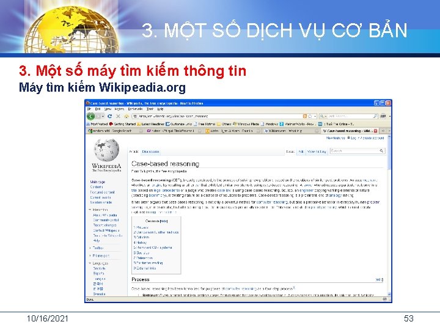Jump to History section in Contents
This screenshot has width=440, height=330.
coord(140,243)
